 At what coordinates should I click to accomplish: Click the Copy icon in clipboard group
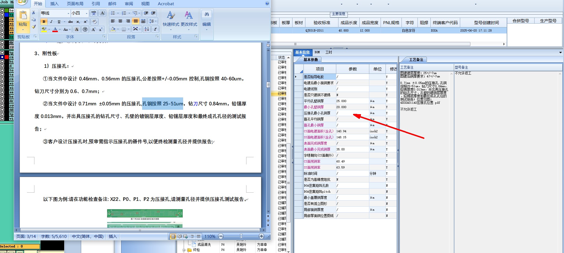pos(34,19)
